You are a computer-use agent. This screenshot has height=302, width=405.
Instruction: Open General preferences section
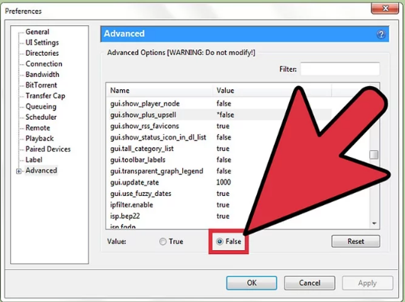click(x=37, y=32)
